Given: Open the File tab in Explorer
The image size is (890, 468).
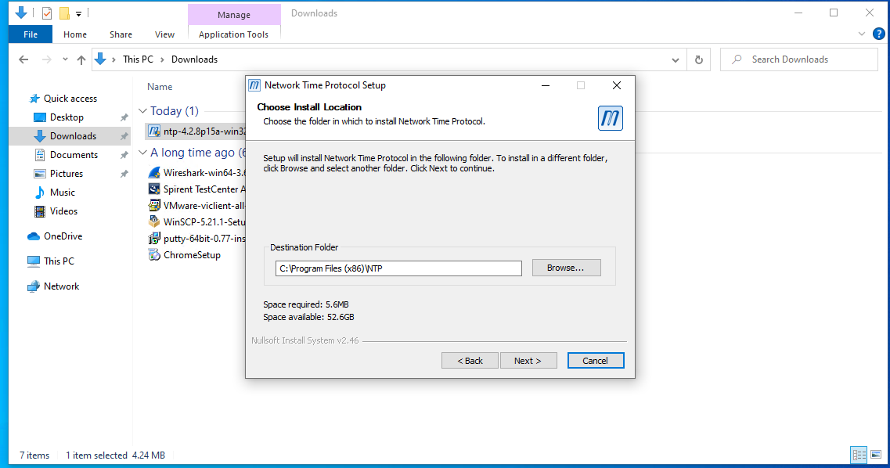Looking at the screenshot, I should pos(31,34).
